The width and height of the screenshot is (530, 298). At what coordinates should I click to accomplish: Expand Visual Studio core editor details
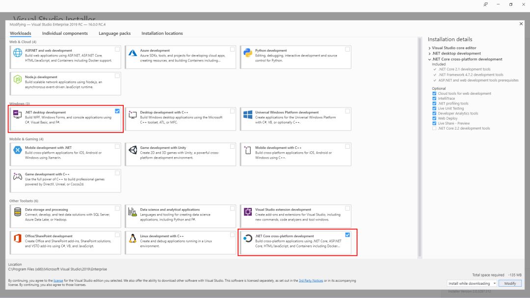click(429, 48)
